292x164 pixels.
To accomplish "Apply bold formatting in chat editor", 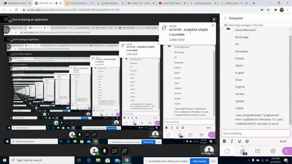I will pyautogui.click(x=224, y=141).
